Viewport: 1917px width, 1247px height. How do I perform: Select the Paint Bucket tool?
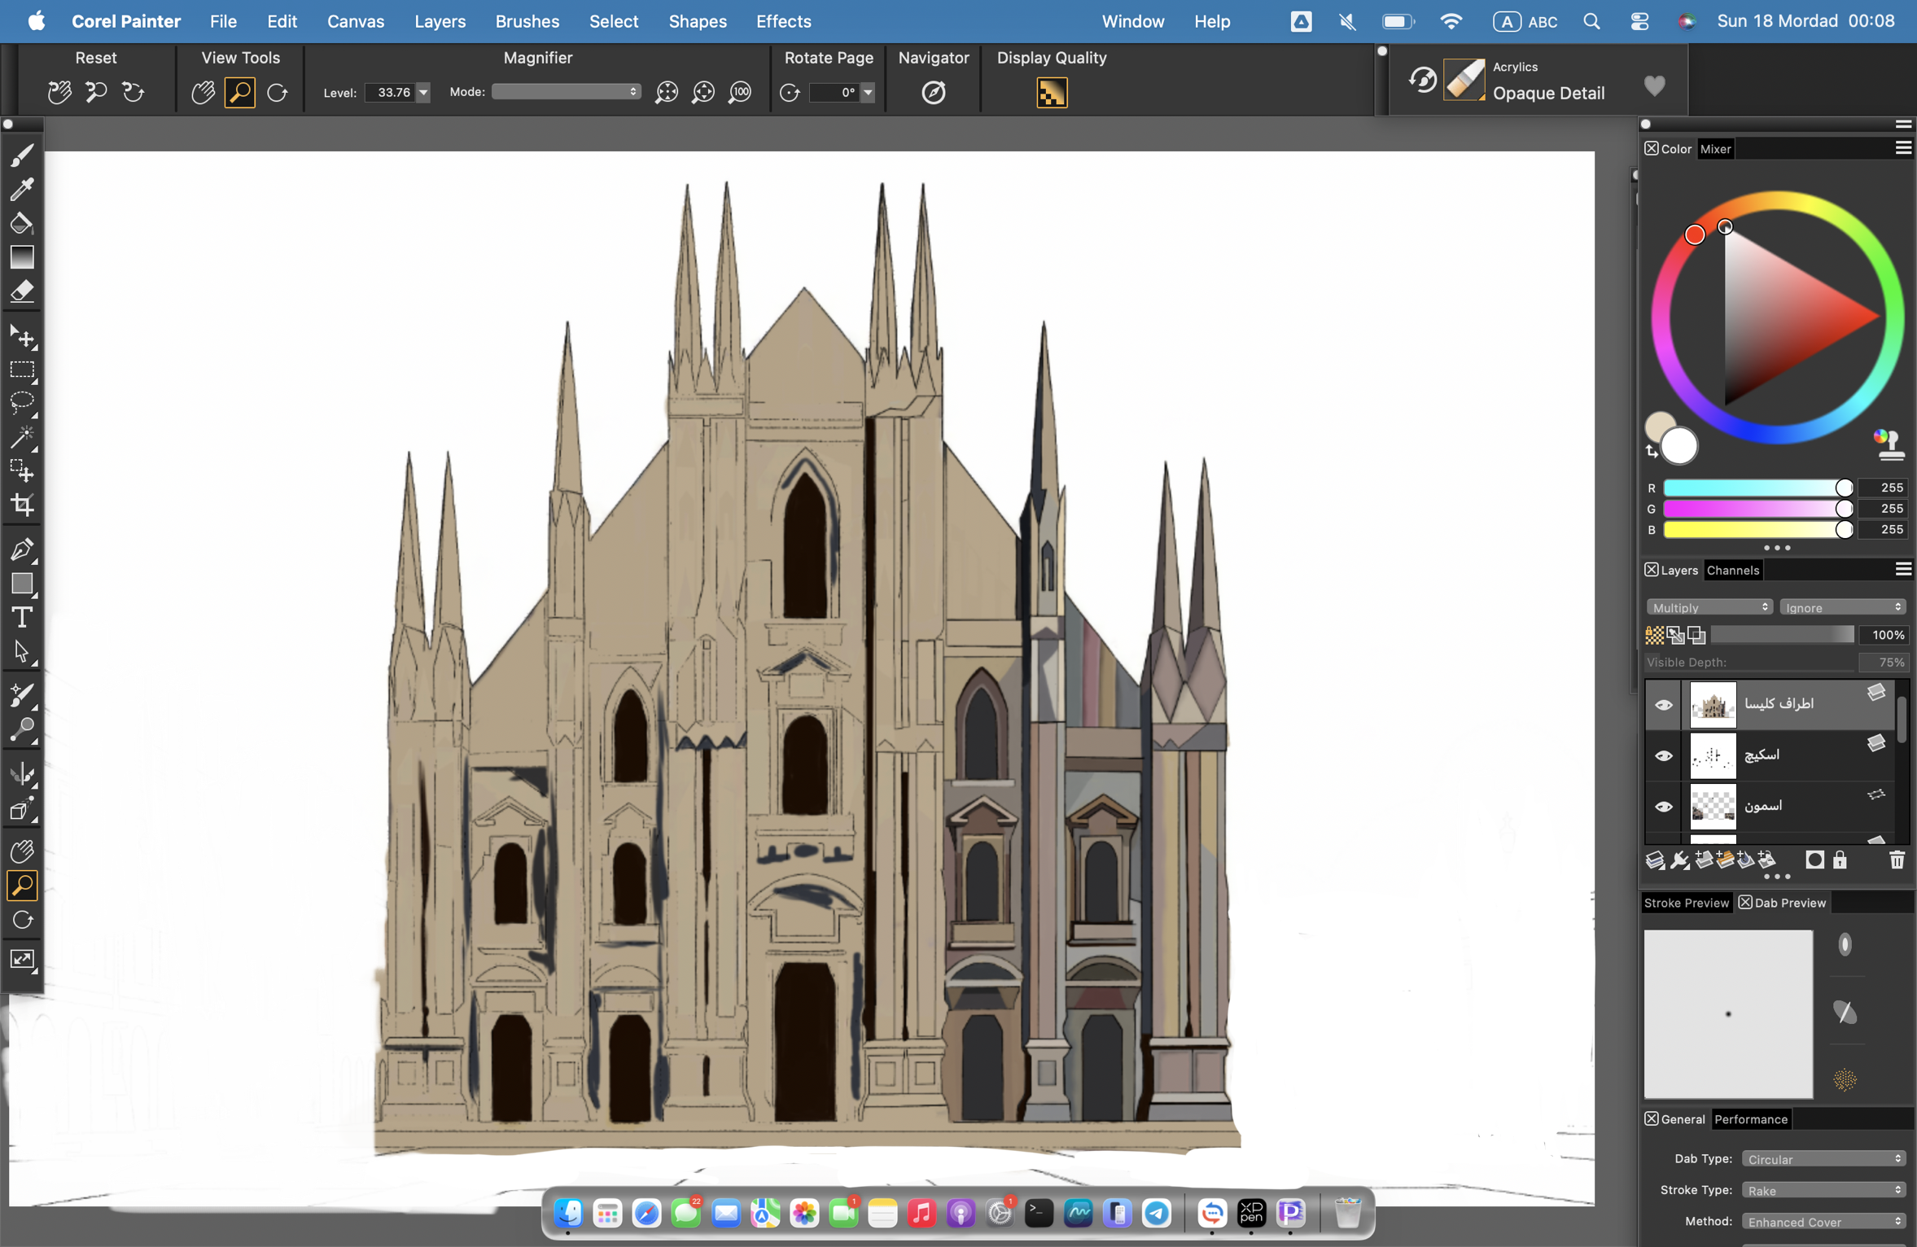[22, 223]
